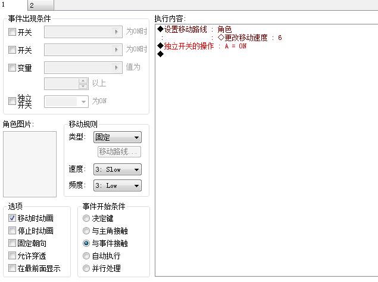
Task: Switch to event page tab 1
Action: coord(13,5)
